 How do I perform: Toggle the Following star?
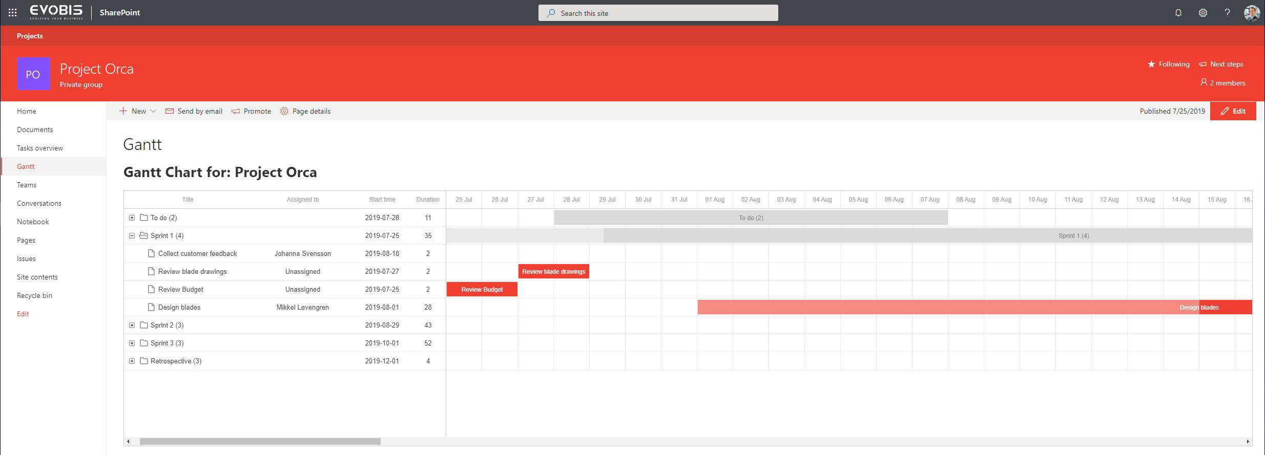1151,64
